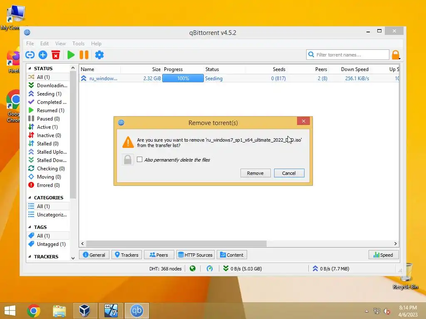This screenshot has height=319, width=426.
Task: Select the Active (1) filter
Action: click(48, 127)
